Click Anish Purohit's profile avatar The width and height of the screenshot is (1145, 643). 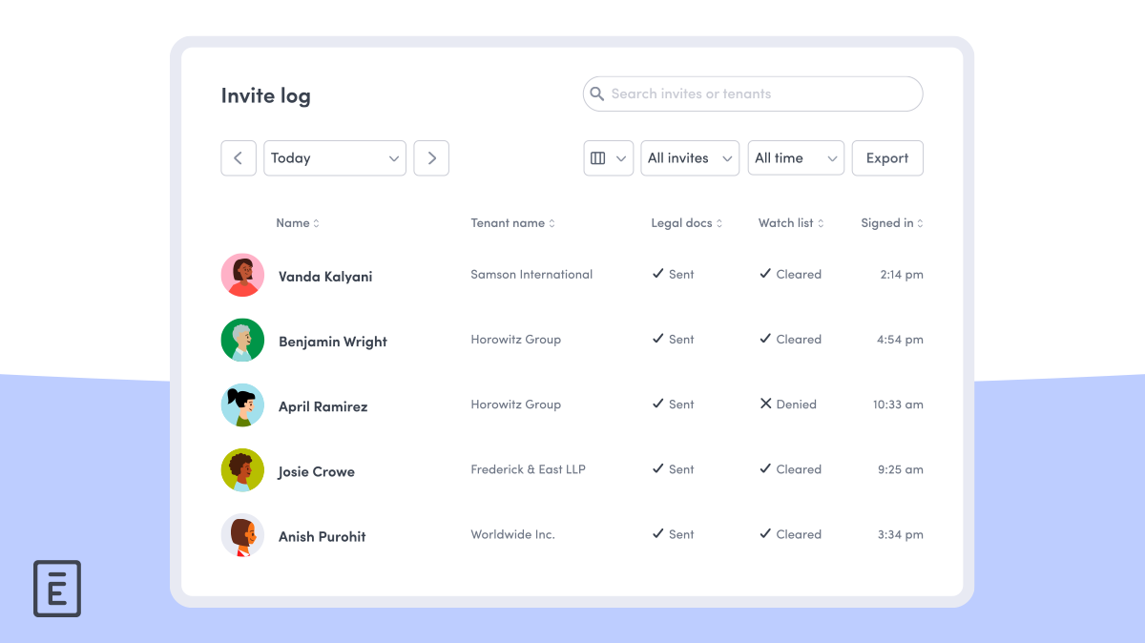coord(242,535)
